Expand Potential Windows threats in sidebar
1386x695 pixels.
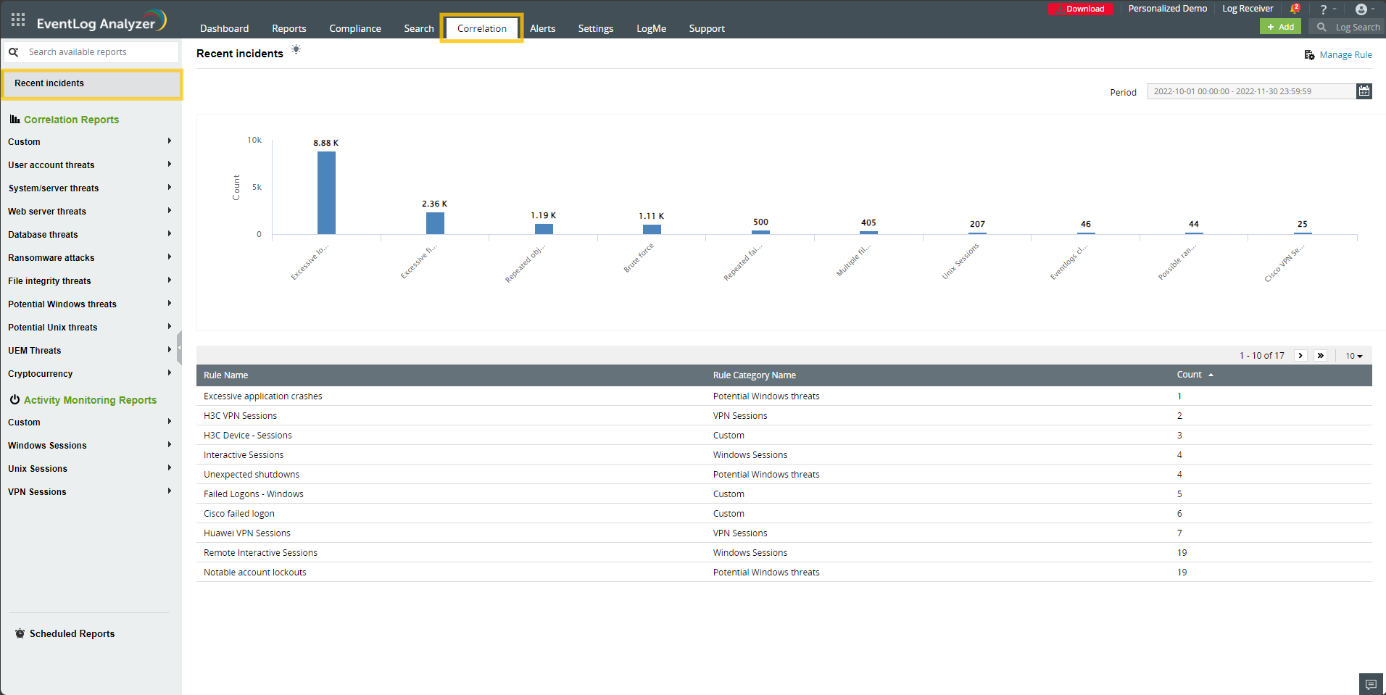click(91, 304)
